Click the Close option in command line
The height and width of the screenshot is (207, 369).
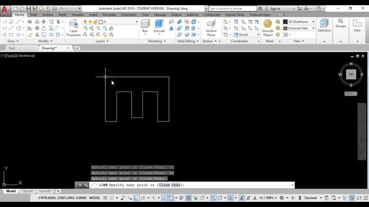[164, 185]
